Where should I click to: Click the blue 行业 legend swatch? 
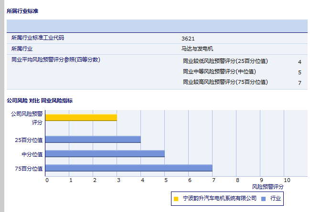(x=264, y=198)
